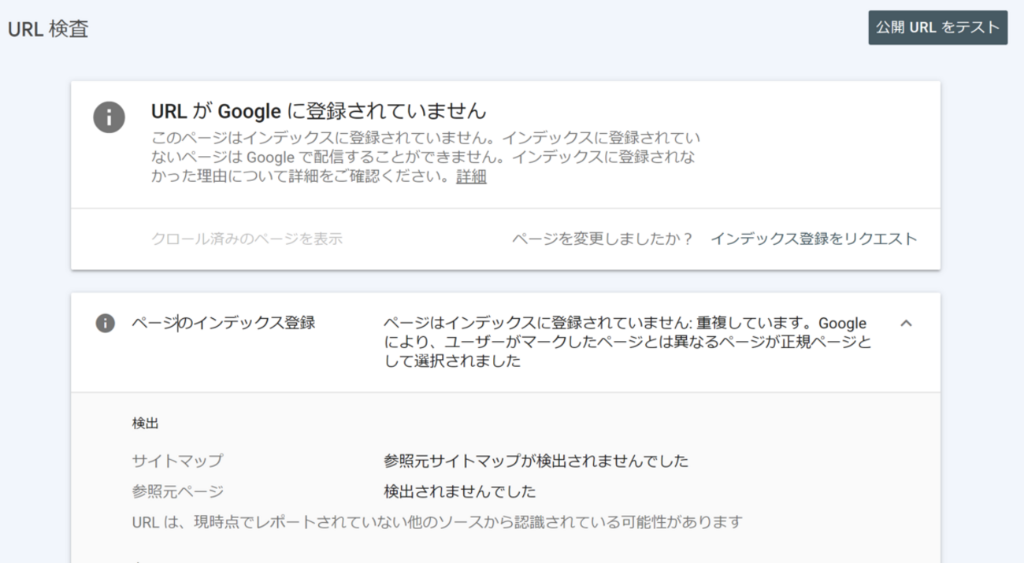Click the 検出されませんでした value for 参照元ページ
Screen dimensions: 1024x563
(x=459, y=491)
